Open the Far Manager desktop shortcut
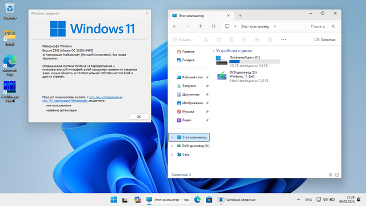366x206 pixels. tap(10, 92)
